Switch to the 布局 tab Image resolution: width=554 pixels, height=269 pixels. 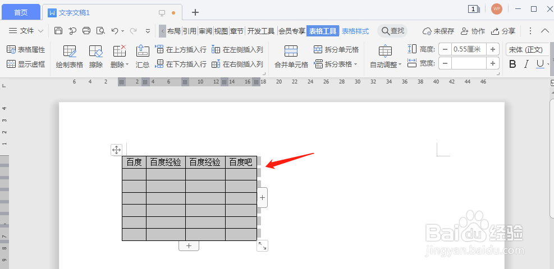[173, 31]
